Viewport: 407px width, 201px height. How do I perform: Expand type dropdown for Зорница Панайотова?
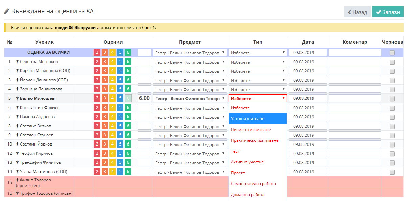258,89
